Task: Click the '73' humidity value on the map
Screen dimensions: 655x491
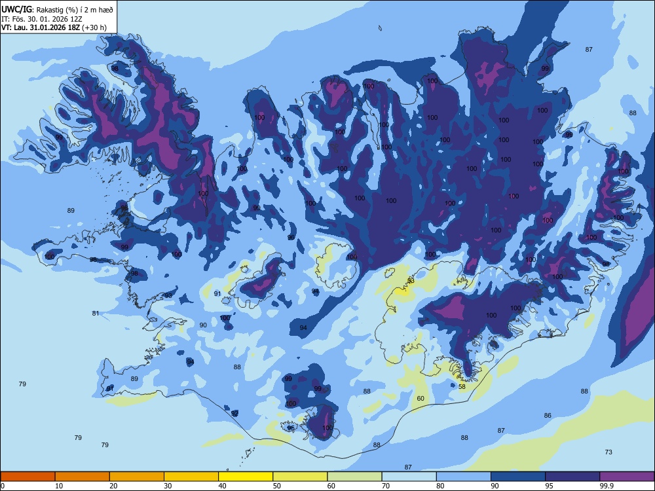Action: pyautogui.click(x=608, y=452)
